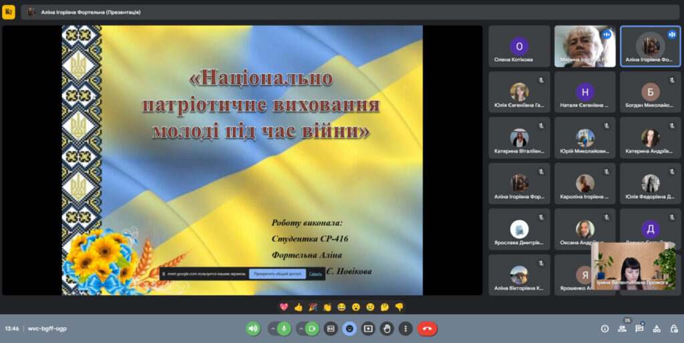Open more options three-dot menu

(x=405, y=328)
